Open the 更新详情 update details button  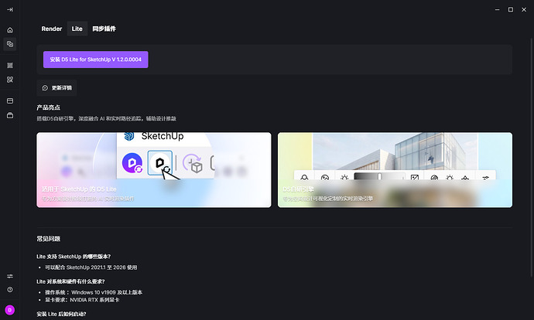[57, 88]
